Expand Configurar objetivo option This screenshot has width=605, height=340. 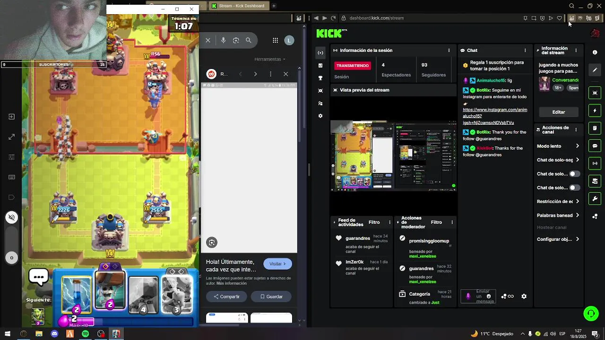pyautogui.click(x=577, y=239)
